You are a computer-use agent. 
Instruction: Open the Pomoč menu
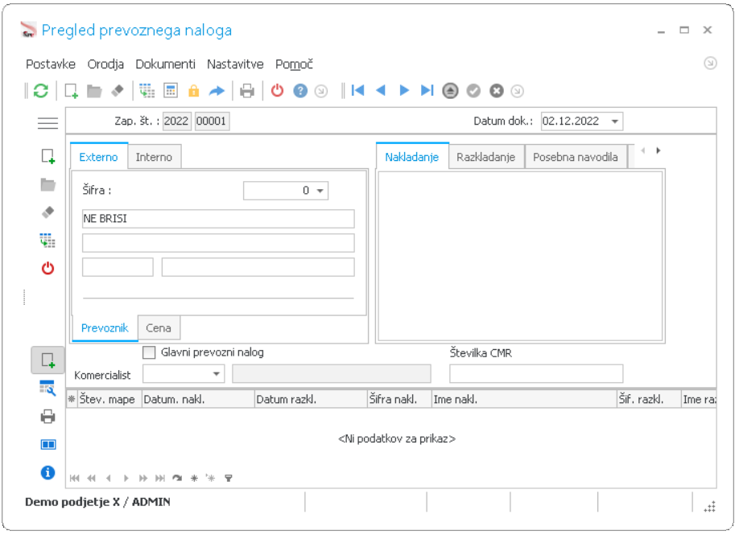click(294, 64)
